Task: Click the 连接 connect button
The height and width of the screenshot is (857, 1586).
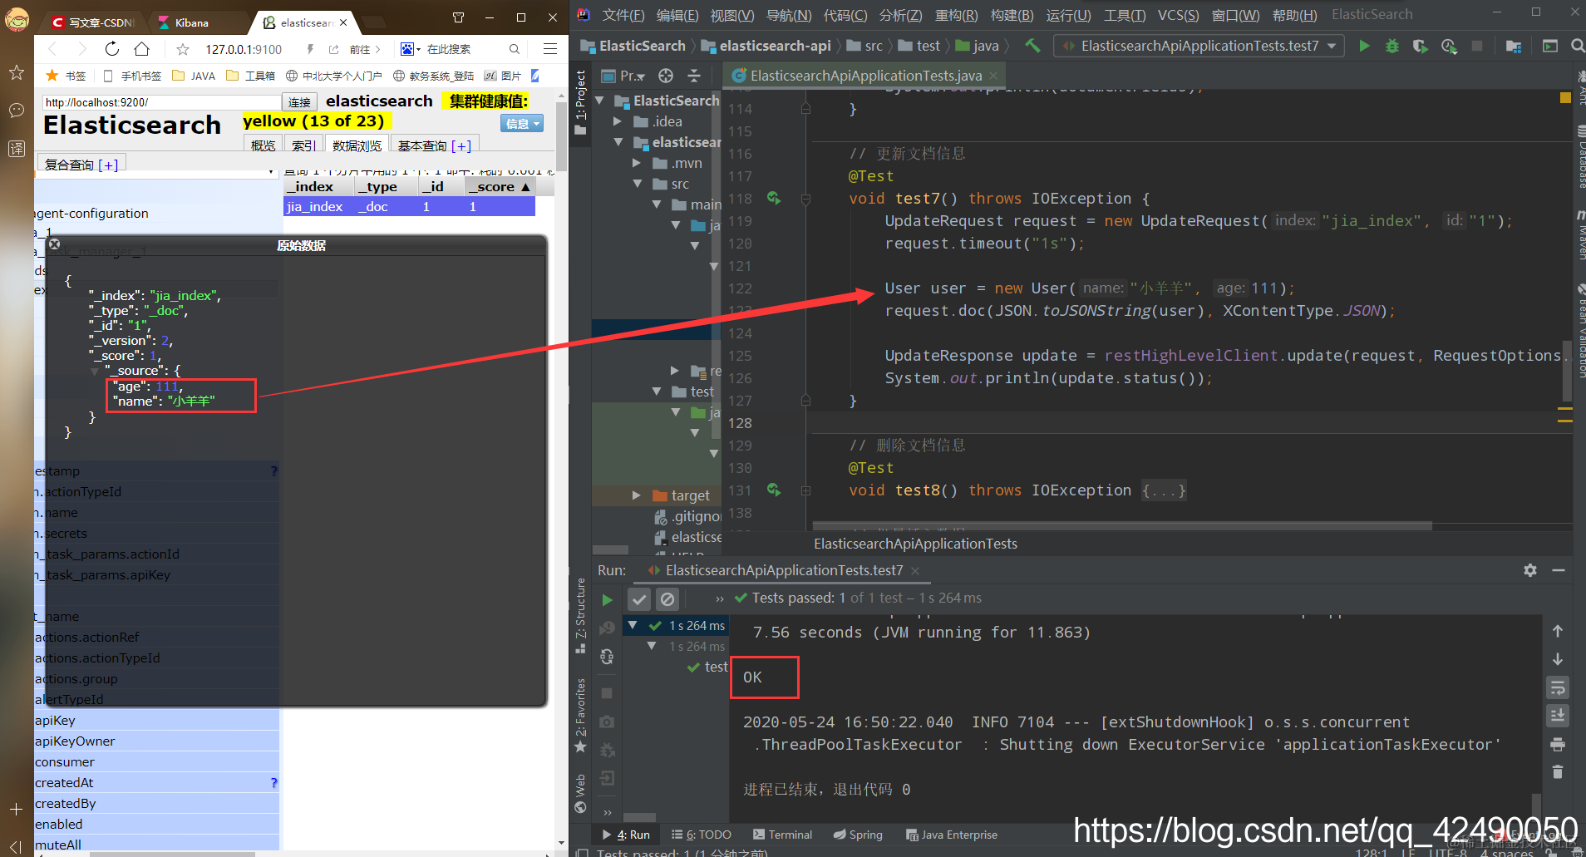Action: tap(299, 102)
